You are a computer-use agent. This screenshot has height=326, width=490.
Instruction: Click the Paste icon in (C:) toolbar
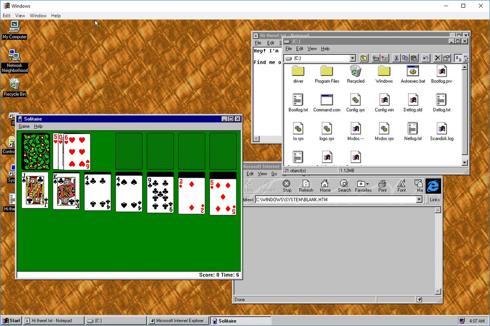click(414, 58)
